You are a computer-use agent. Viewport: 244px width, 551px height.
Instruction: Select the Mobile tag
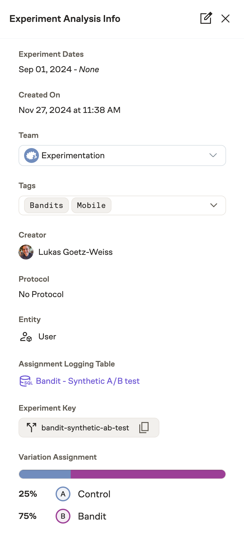click(x=91, y=205)
